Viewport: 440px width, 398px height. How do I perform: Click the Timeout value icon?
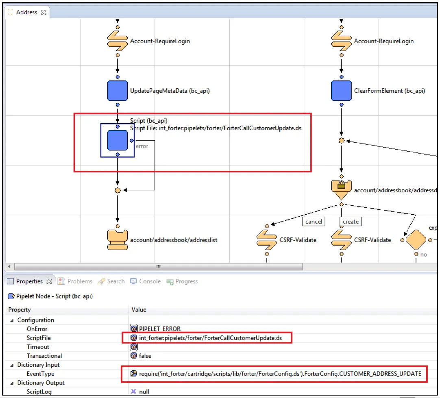click(133, 347)
